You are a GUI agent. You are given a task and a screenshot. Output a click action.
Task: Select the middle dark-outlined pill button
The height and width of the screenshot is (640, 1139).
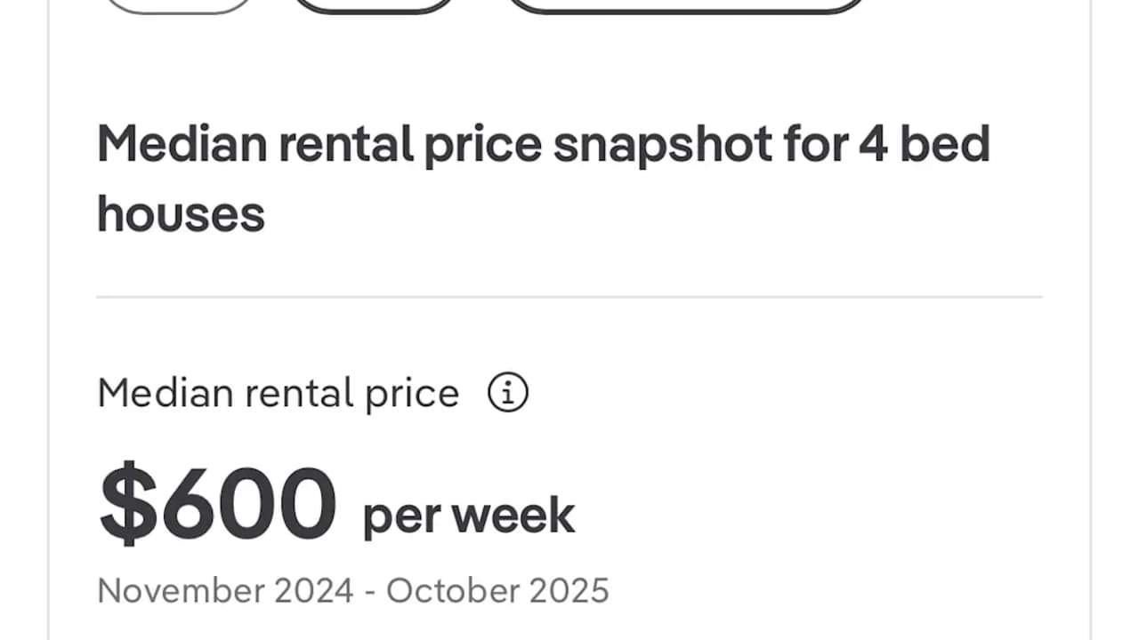point(373,5)
